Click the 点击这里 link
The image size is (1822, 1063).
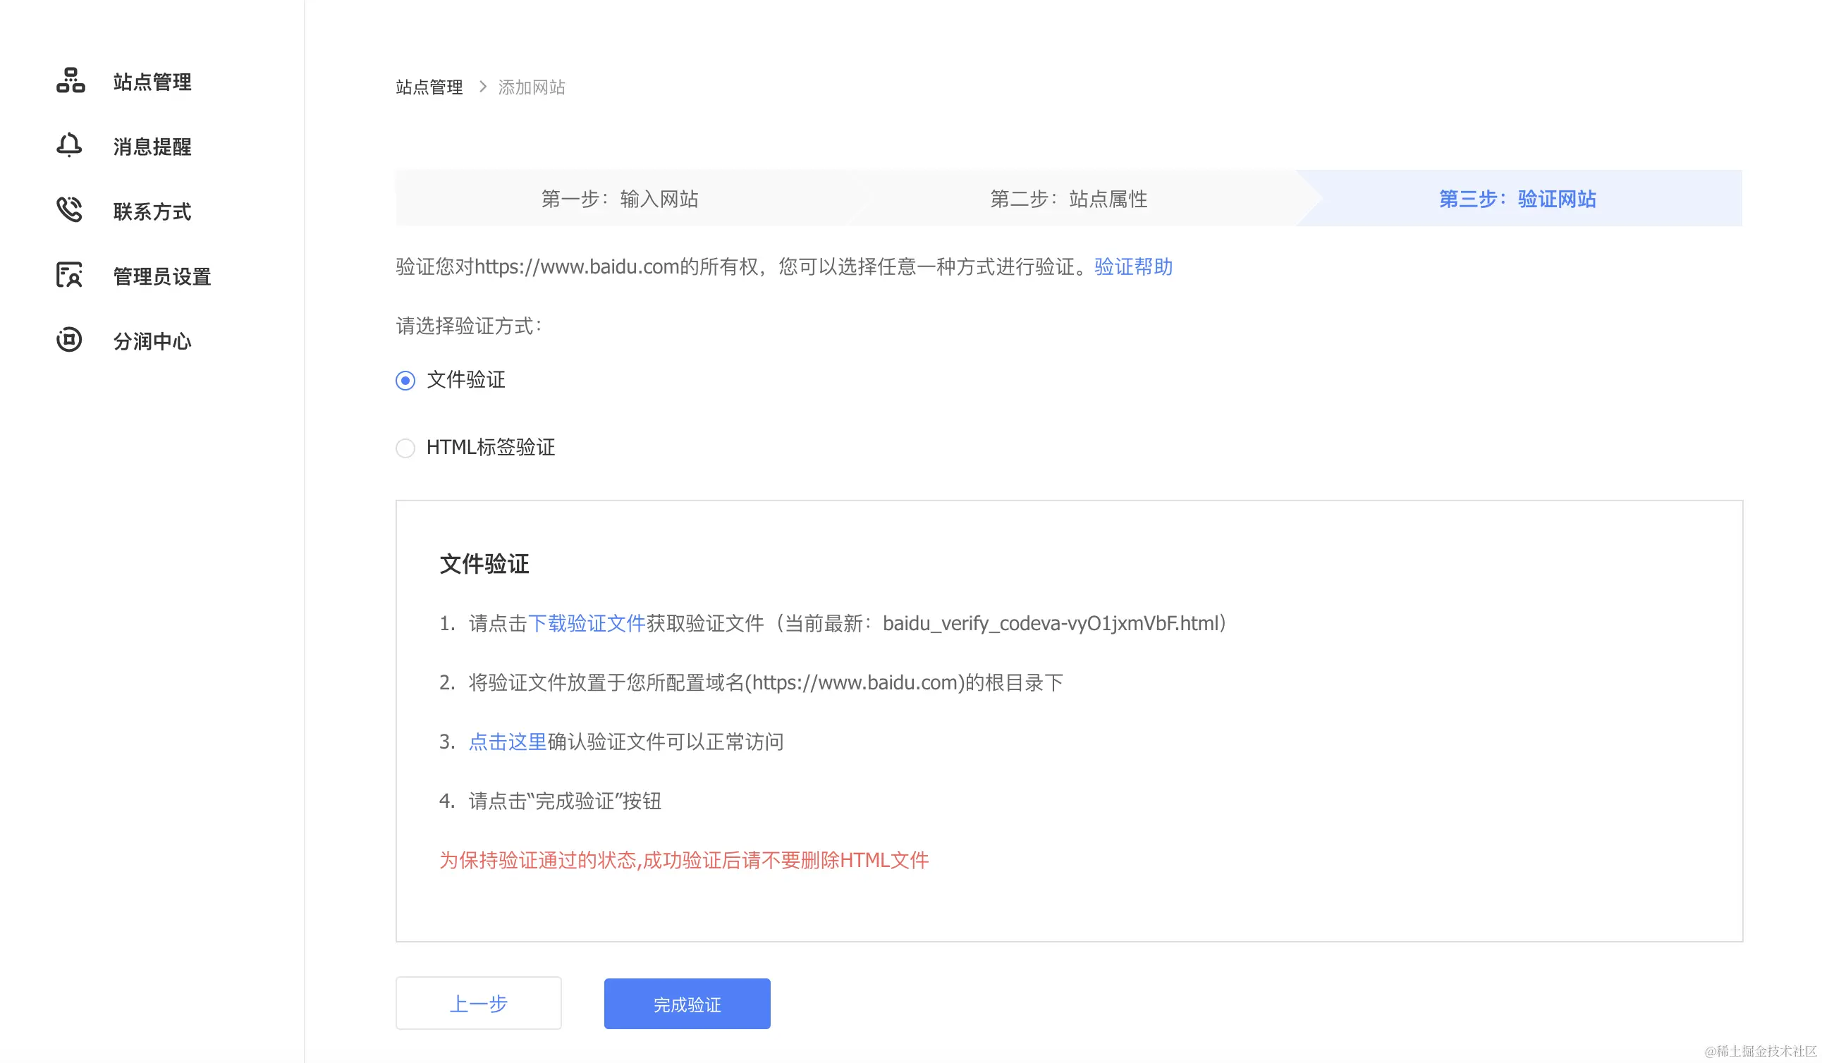click(507, 742)
